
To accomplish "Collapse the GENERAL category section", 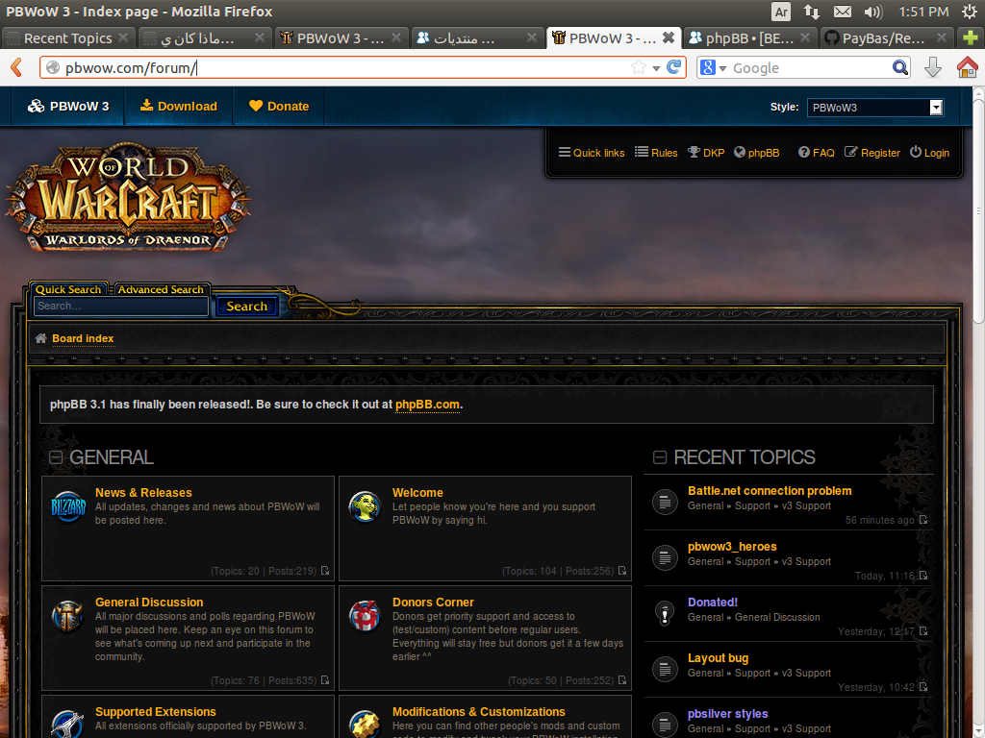I will click(x=56, y=457).
